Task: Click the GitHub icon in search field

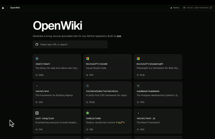Action: 37,44
